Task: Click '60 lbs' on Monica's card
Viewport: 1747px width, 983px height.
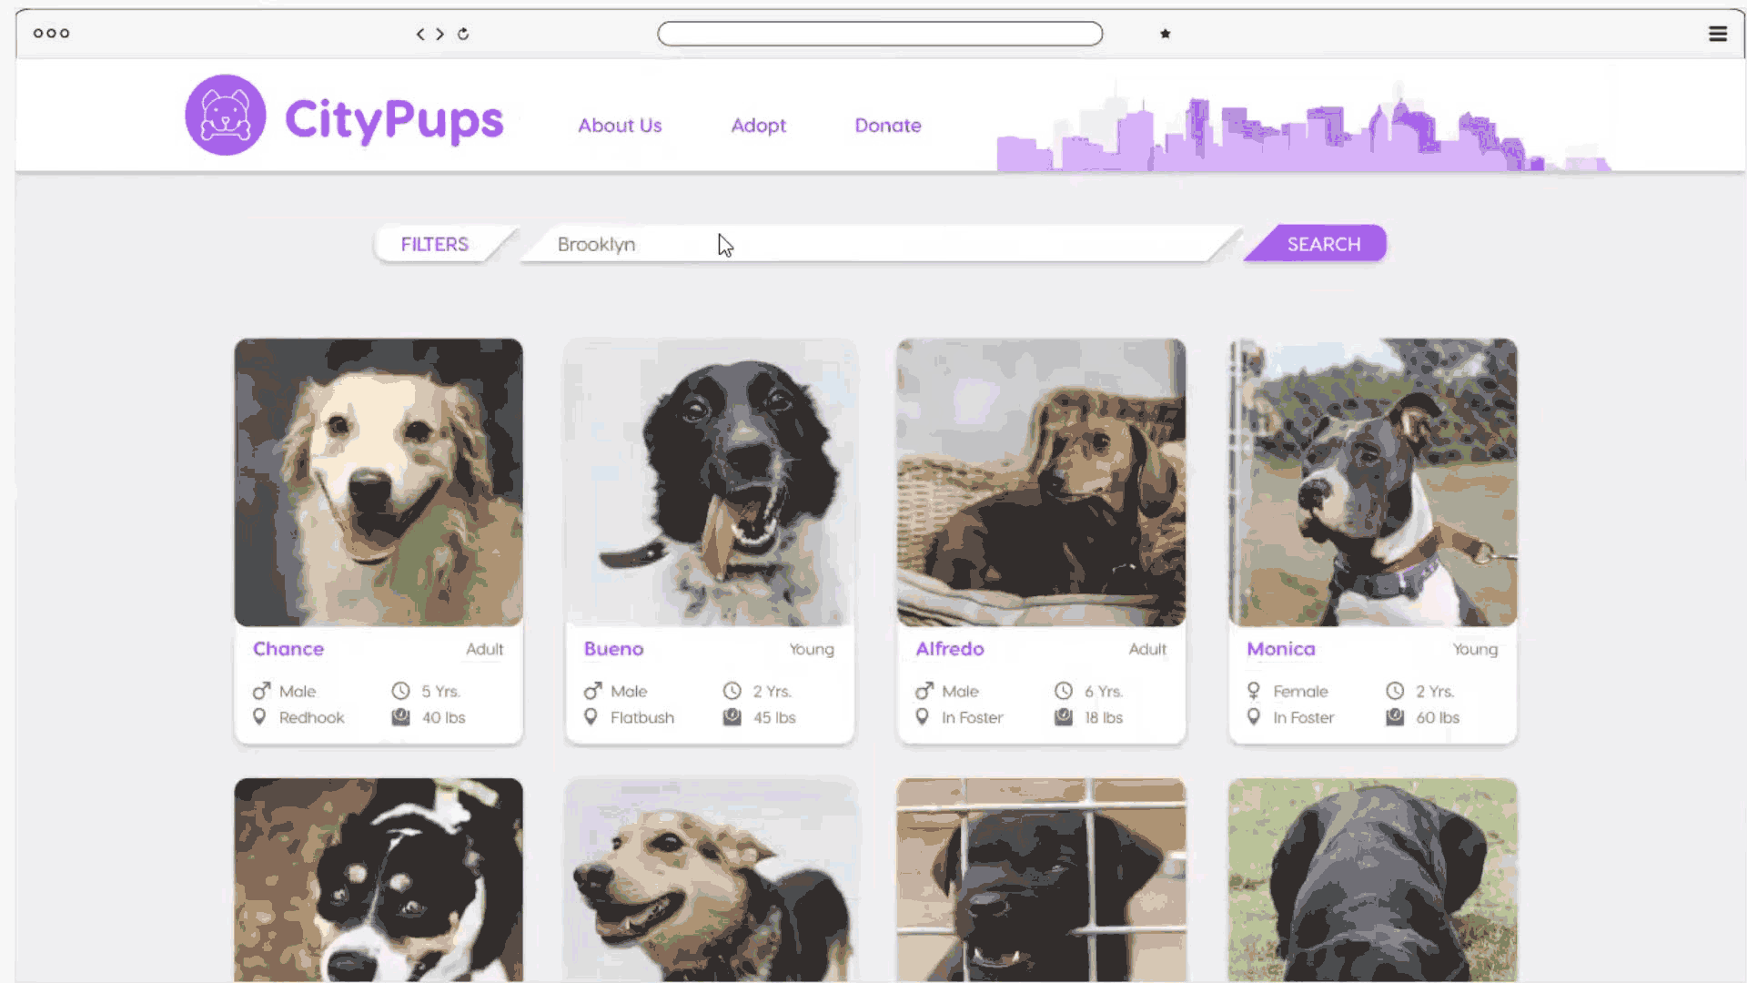Action: 1438,717
